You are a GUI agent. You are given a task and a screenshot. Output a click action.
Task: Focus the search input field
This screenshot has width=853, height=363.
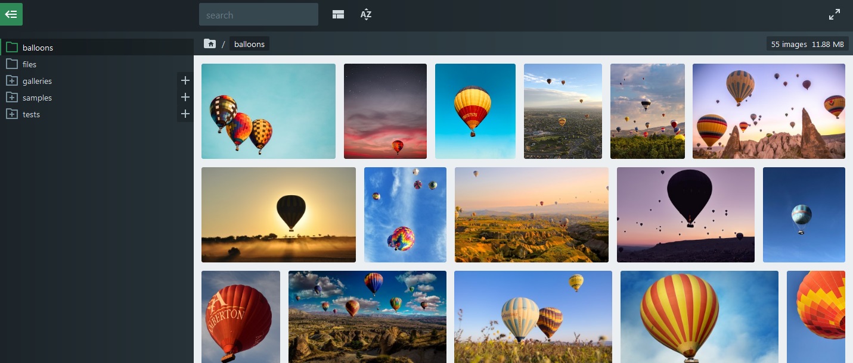coord(258,15)
